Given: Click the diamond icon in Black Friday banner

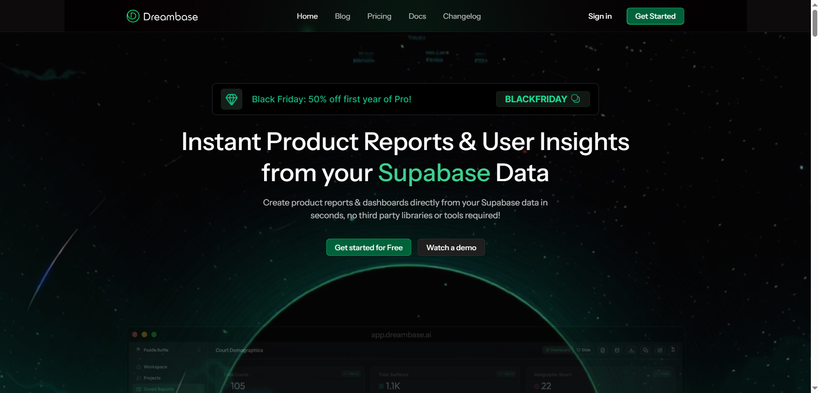Looking at the screenshot, I should tap(232, 99).
